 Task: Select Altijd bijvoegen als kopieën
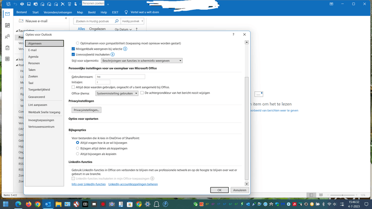78,154
